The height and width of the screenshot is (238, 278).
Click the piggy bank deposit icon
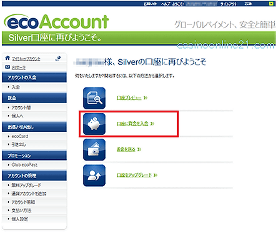click(x=94, y=124)
